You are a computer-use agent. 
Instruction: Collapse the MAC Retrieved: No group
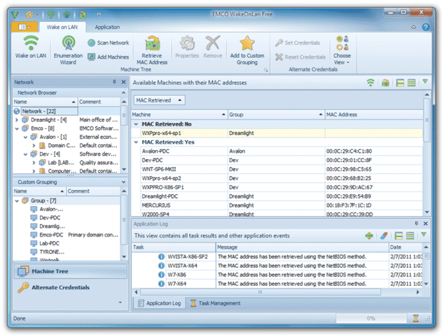[x=136, y=124]
